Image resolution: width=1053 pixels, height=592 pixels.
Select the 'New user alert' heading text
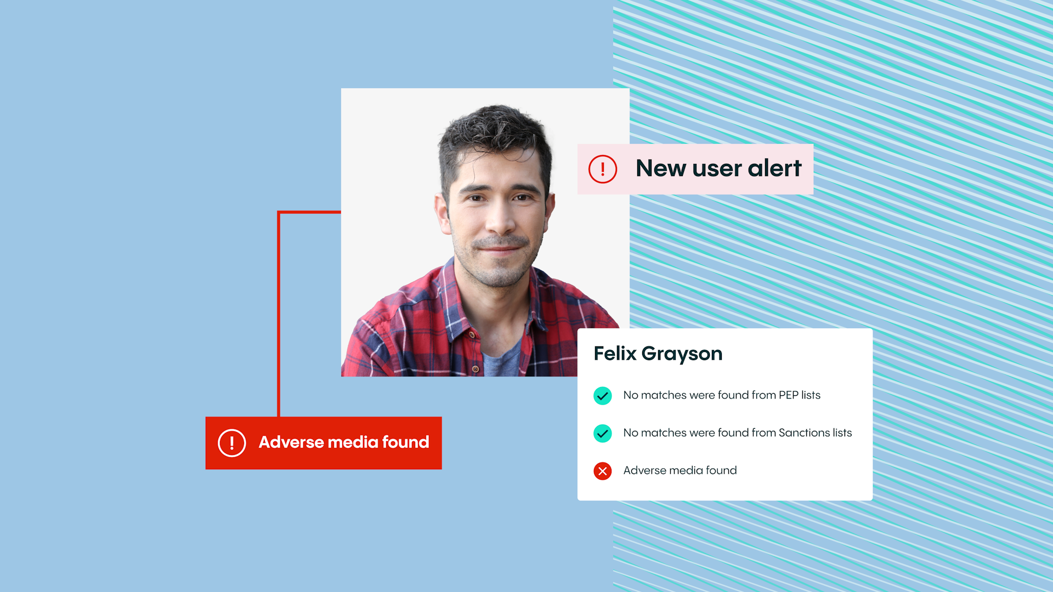click(x=718, y=168)
